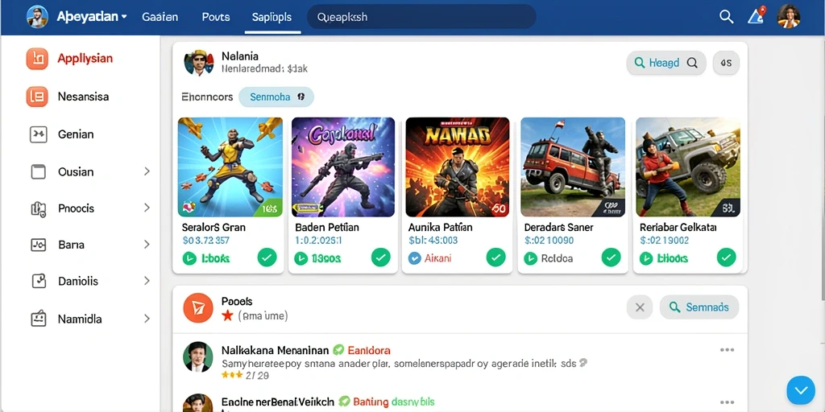Click the blue floating chevron-down button

pyautogui.click(x=801, y=390)
